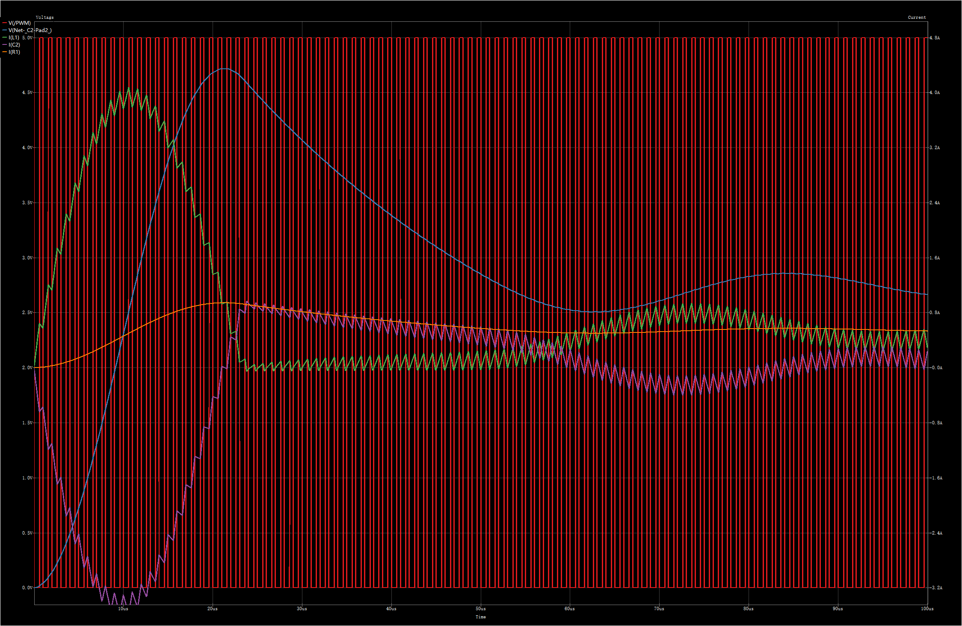This screenshot has height=626, width=962.
Task: Select the V(Net-_C2-Pad2_) legend entry
Action: coord(30,30)
